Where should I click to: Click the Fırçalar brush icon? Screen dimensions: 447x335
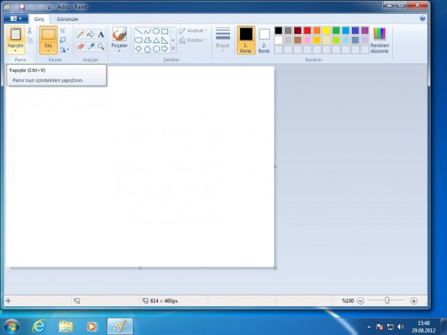(120, 35)
